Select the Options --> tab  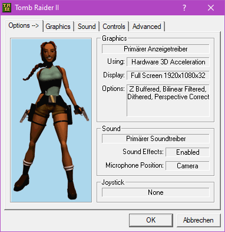24,26
